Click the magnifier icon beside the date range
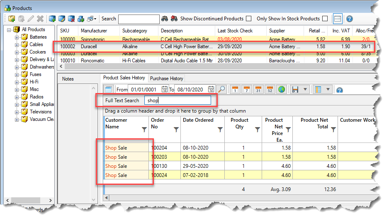This screenshot has width=389, height=221. [221, 89]
